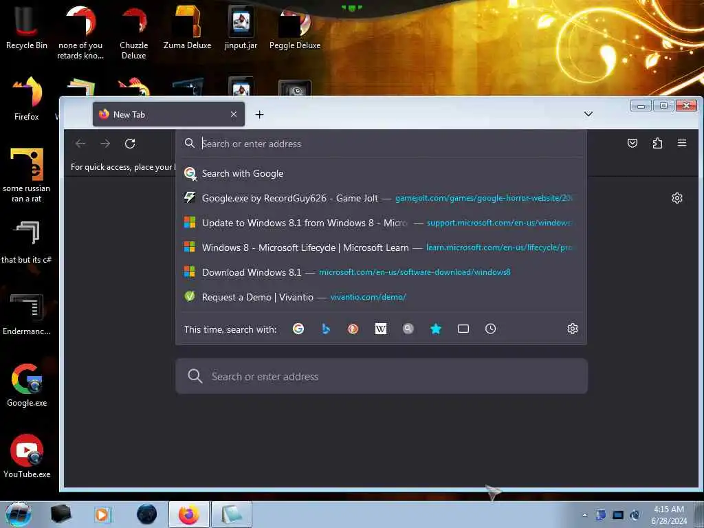The width and height of the screenshot is (704, 528).
Task: Open the Recycle Bin desktop icon
Action: [27, 27]
